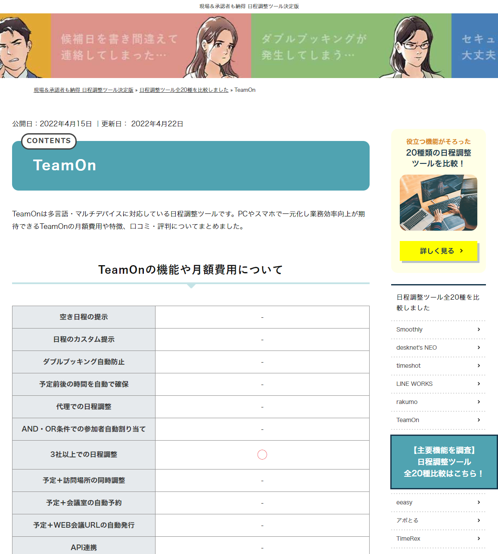The width and height of the screenshot is (498, 554).
Task: Click the chevron beside アポとる
Action: (x=479, y=520)
